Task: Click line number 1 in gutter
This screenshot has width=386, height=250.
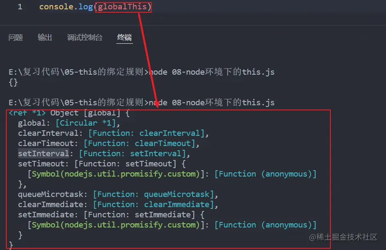Action: (x=20, y=7)
